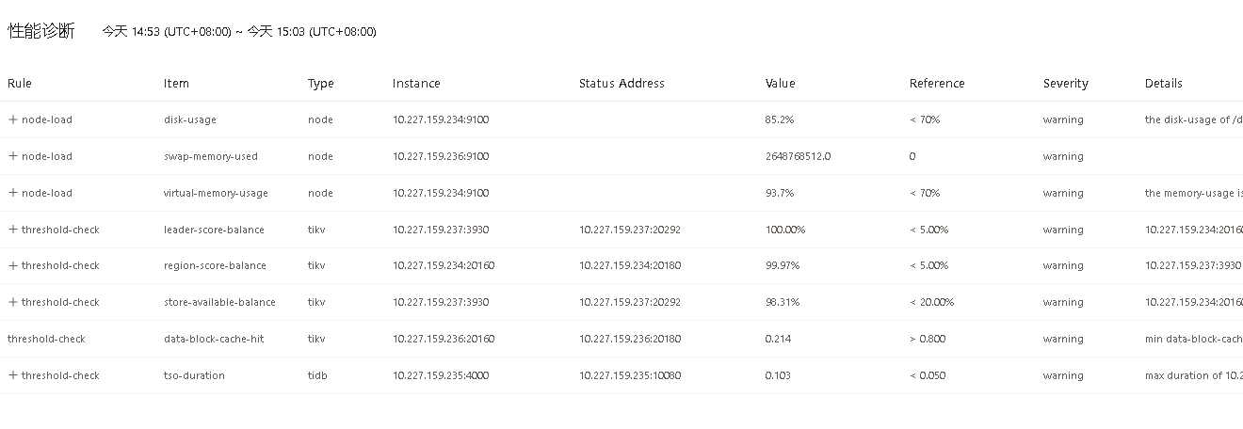Expand the region-score-balance row

point(13,265)
